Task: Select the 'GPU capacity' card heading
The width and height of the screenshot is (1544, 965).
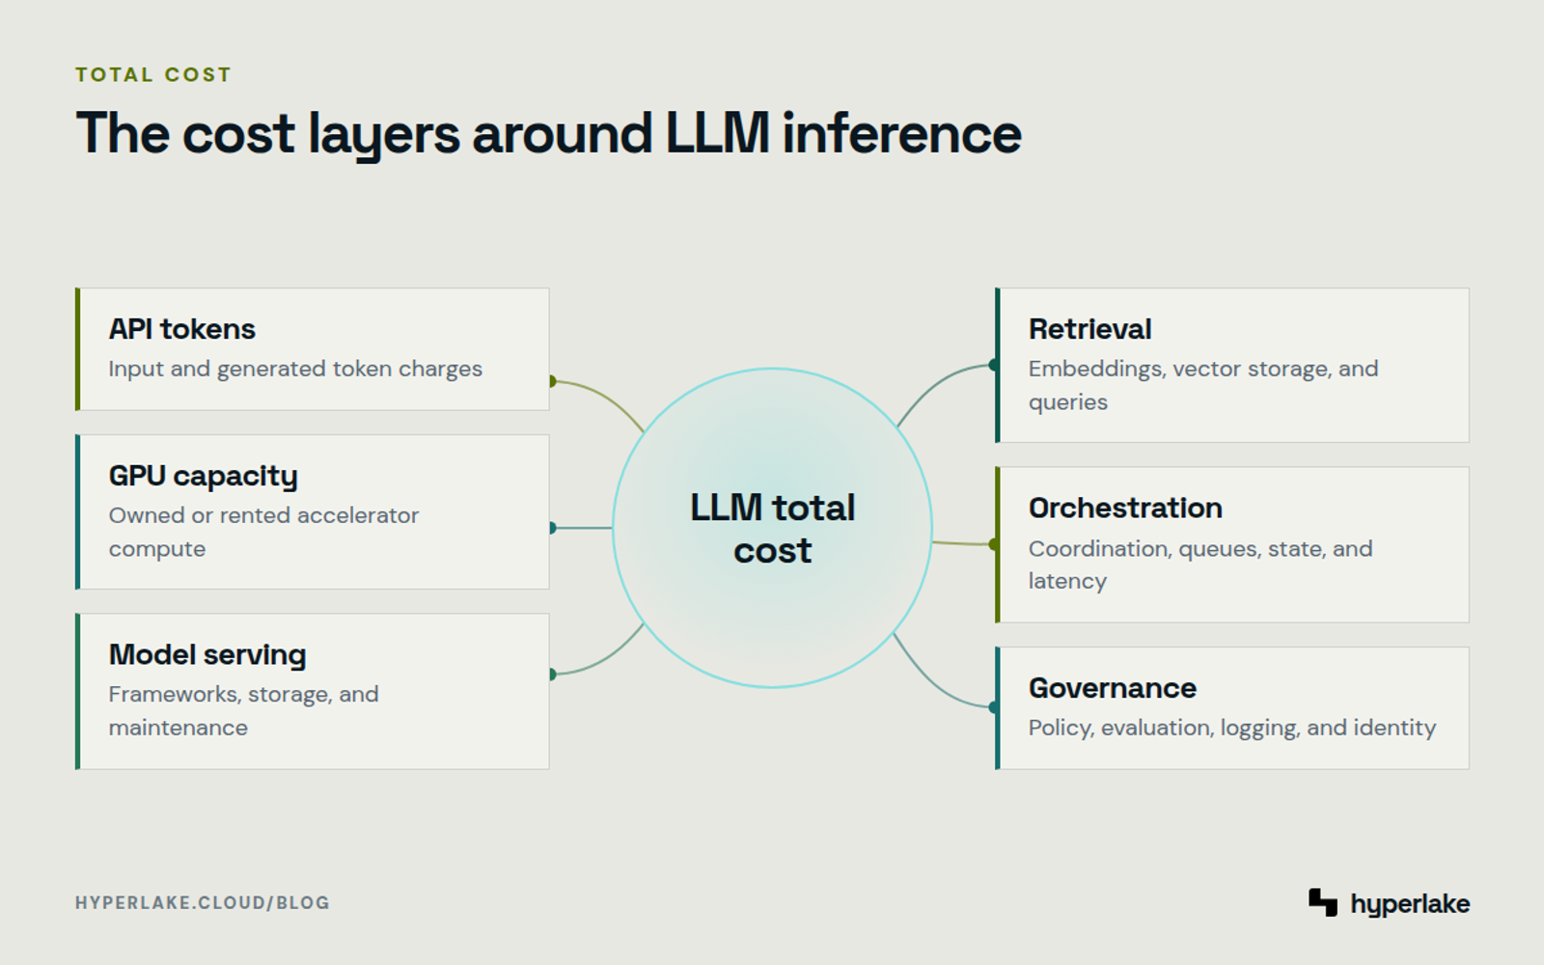Action: [204, 476]
